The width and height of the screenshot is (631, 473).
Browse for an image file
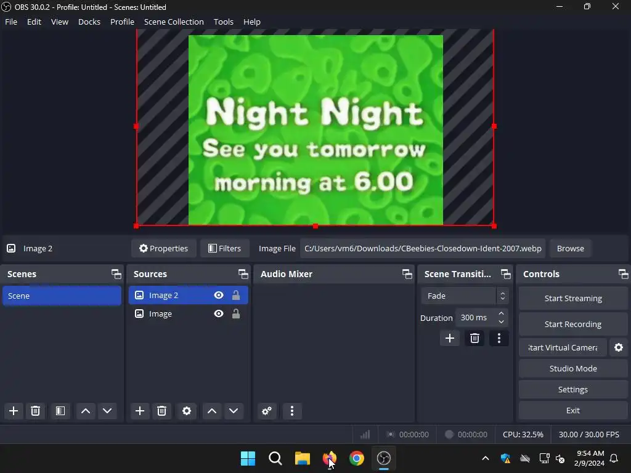570,249
